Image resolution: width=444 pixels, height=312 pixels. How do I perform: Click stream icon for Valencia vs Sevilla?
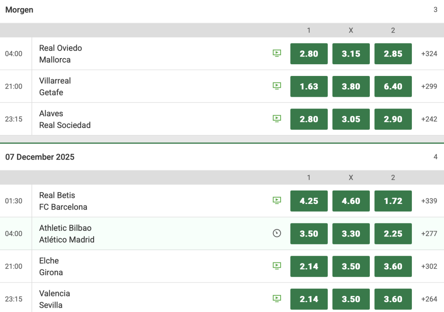(x=277, y=299)
